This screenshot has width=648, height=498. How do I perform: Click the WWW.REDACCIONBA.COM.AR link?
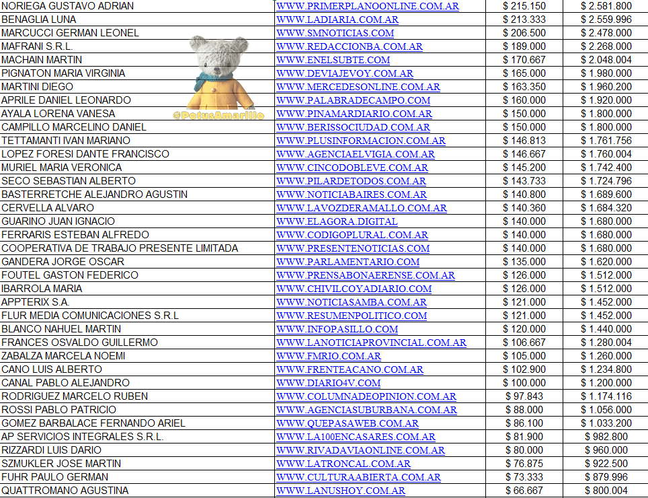(x=350, y=46)
